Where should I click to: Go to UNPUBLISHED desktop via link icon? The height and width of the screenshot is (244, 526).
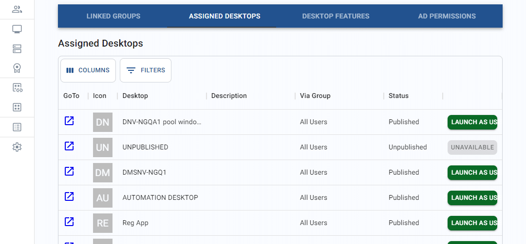click(x=69, y=146)
